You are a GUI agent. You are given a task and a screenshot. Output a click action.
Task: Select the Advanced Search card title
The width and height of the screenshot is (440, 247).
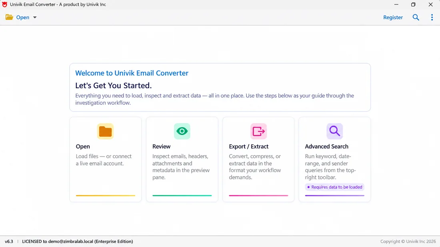[327, 146]
